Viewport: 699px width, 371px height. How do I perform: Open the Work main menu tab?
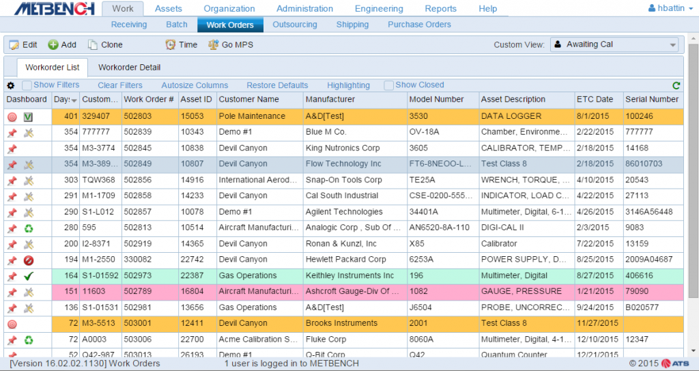pyautogui.click(x=123, y=8)
